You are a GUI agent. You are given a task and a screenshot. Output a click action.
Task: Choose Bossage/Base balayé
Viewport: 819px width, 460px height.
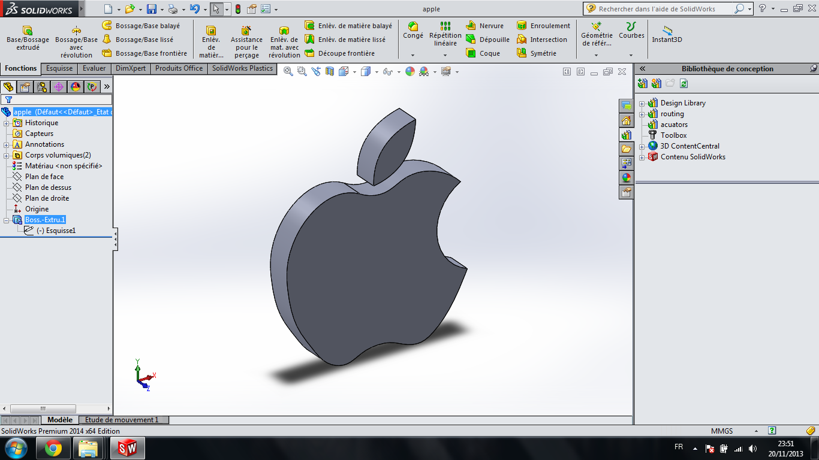141,26
